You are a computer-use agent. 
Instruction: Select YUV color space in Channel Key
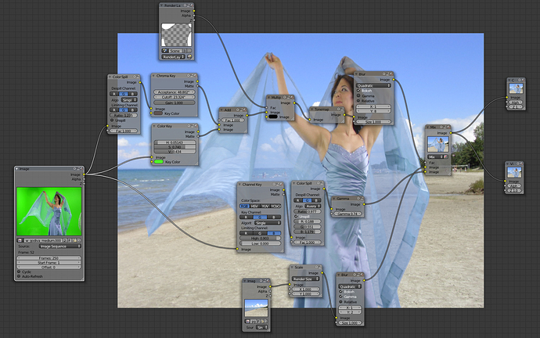click(x=265, y=206)
